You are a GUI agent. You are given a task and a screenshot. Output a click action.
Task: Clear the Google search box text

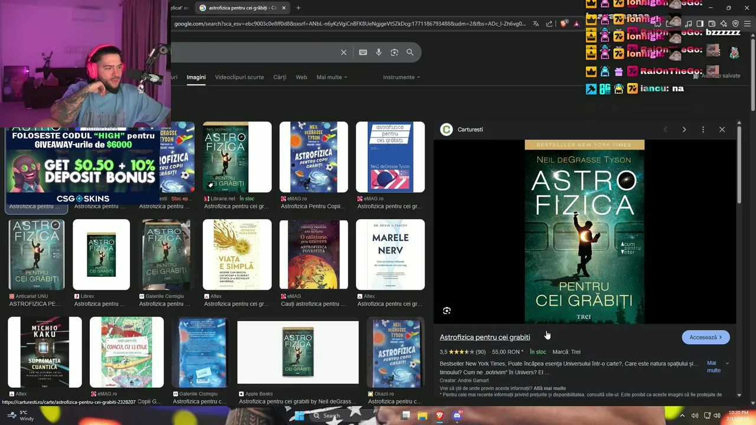(x=344, y=53)
